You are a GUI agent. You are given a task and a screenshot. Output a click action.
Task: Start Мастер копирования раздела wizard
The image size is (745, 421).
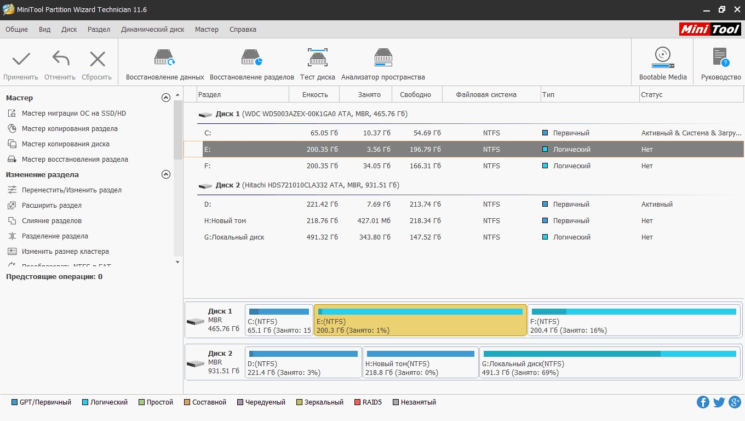(x=70, y=129)
